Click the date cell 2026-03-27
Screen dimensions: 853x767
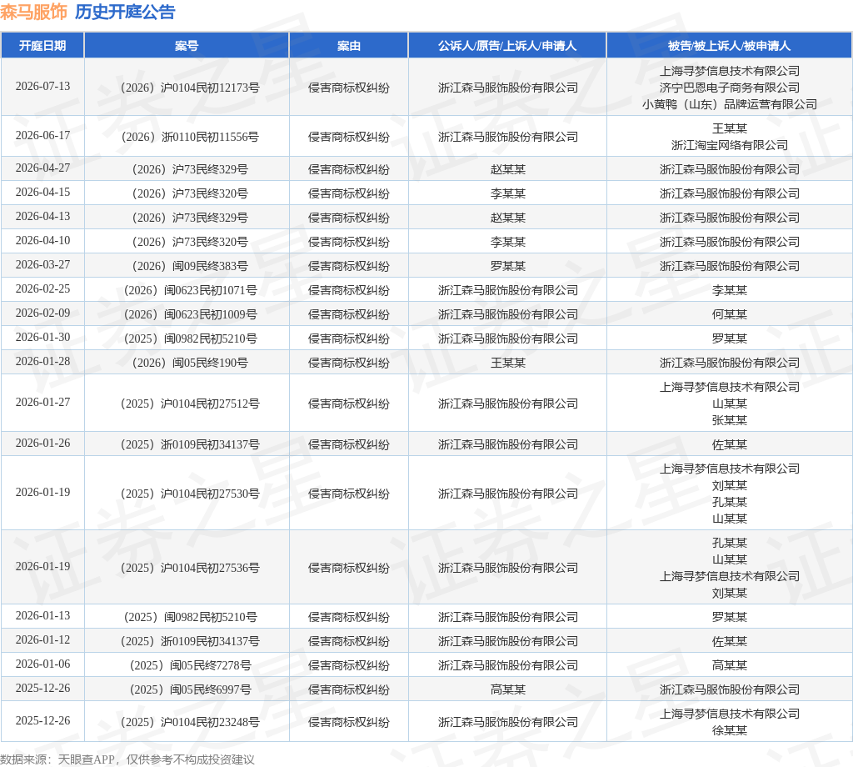(42, 264)
